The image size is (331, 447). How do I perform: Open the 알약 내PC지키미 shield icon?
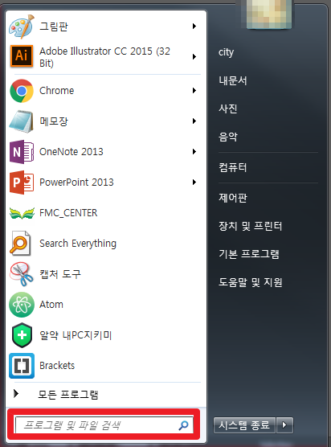point(22,335)
